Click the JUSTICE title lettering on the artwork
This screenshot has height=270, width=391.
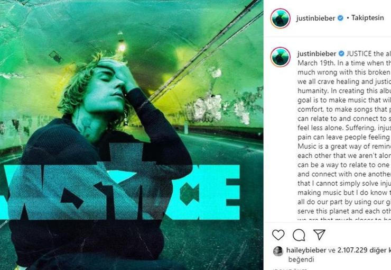click(x=120, y=192)
